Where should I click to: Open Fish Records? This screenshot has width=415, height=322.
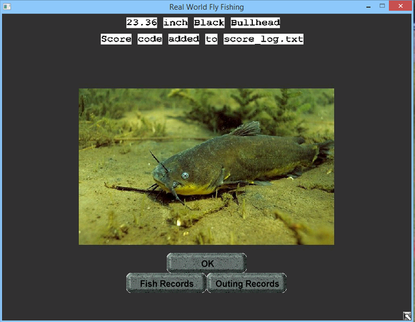tap(166, 283)
